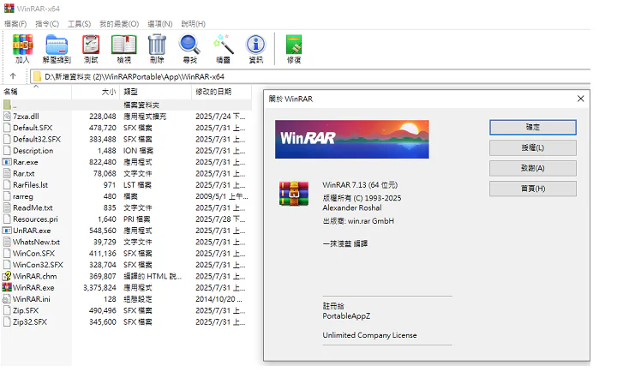Screen dimensions: 623x384
Task: Click the "Unlimited Company License" text
Action: [x=369, y=335]
